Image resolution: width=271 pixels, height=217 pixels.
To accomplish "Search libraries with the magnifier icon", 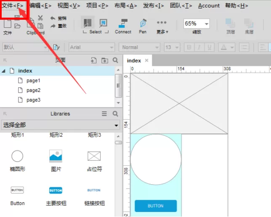I will (x=115, y=114).
